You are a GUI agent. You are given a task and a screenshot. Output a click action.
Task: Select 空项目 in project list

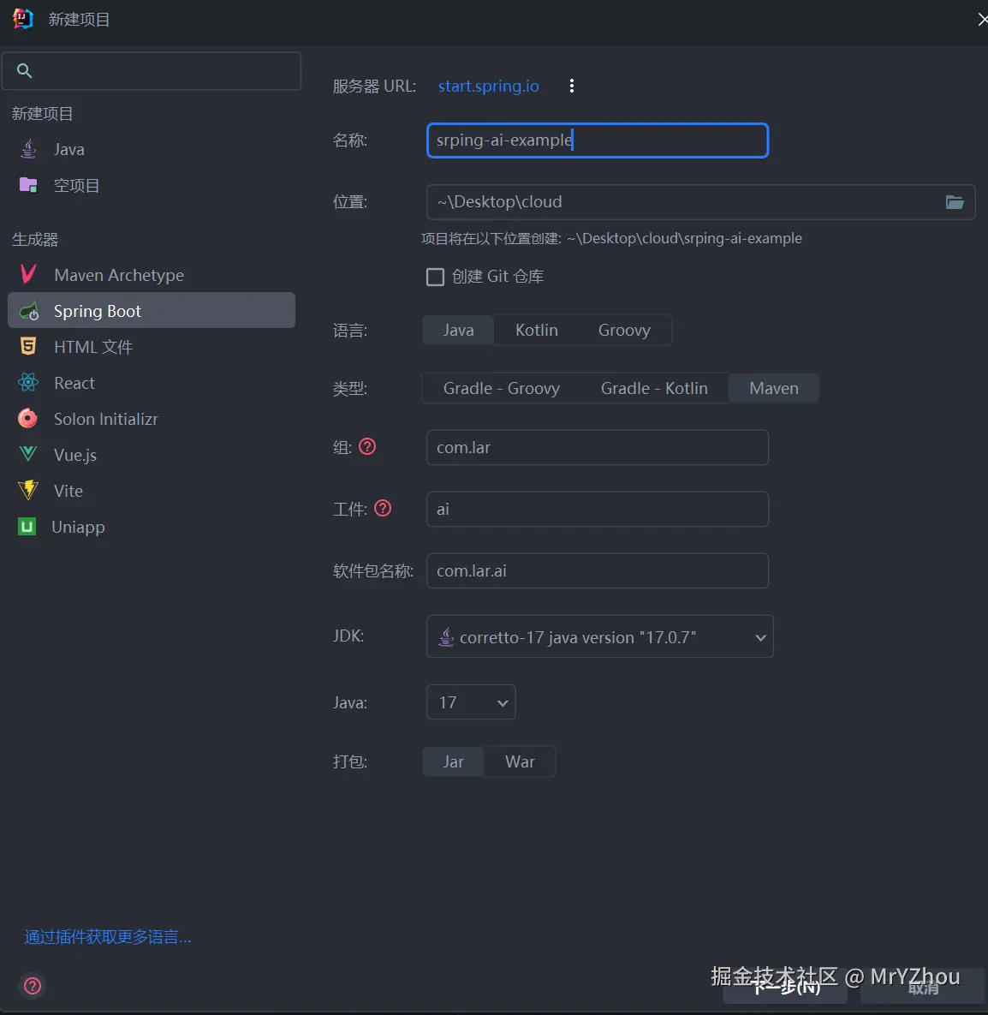[152, 186]
